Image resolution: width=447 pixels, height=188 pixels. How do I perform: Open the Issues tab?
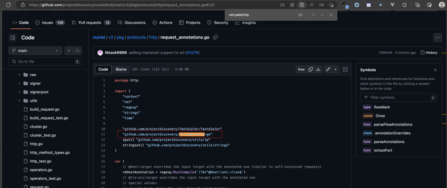pos(50,22)
